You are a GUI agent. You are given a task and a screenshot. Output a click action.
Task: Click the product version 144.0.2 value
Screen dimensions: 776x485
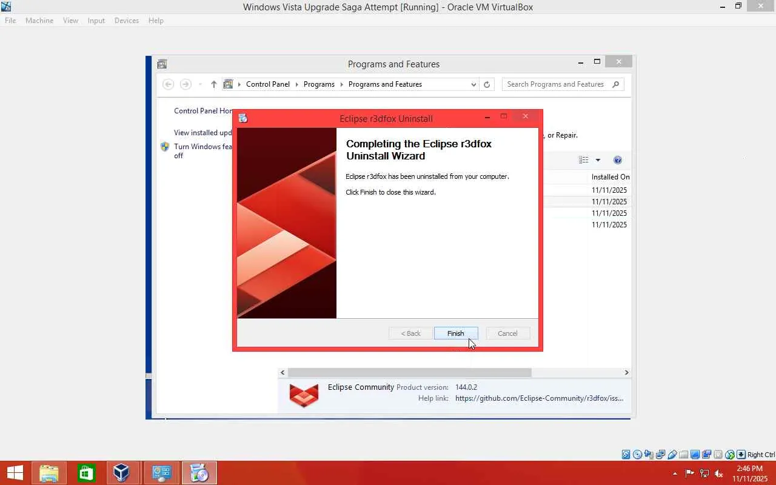pyautogui.click(x=466, y=387)
